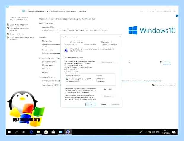This screenshot has height=141, width=184.
Task: Click the address bar refresh button
Action: click(x=143, y=11)
